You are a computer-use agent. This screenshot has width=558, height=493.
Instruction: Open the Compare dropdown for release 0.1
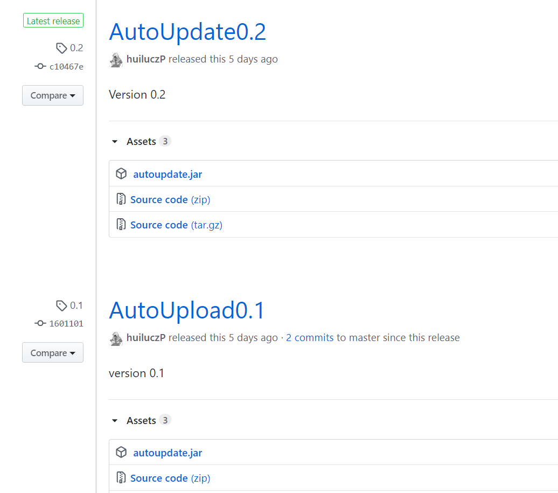pos(52,352)
